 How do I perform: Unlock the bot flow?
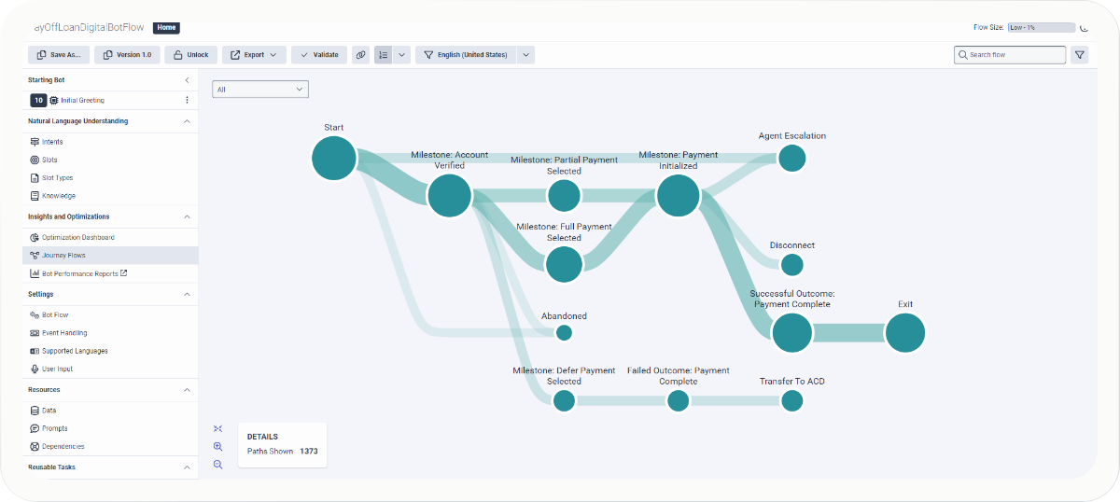[x=191, y=55]
